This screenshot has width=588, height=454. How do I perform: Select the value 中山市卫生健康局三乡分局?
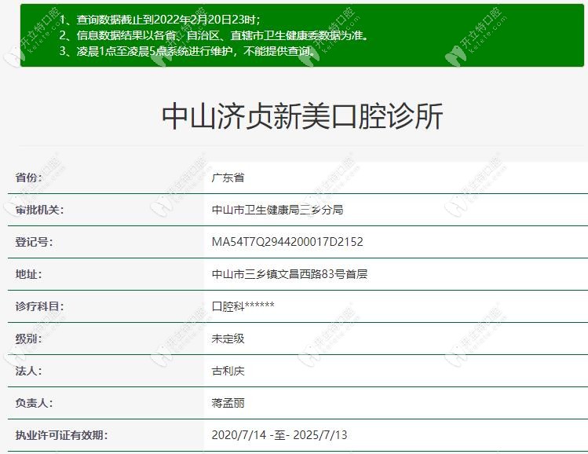tap(277, 210)
